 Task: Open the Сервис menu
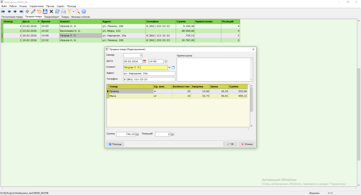point(61,6)
